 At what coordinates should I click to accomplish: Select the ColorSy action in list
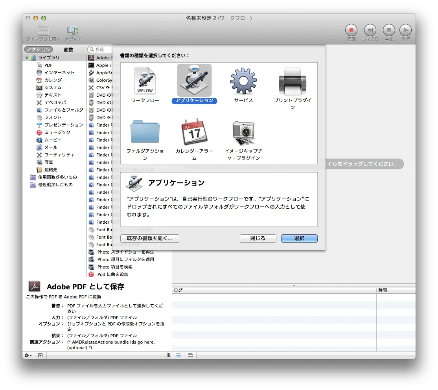(100, 80)
